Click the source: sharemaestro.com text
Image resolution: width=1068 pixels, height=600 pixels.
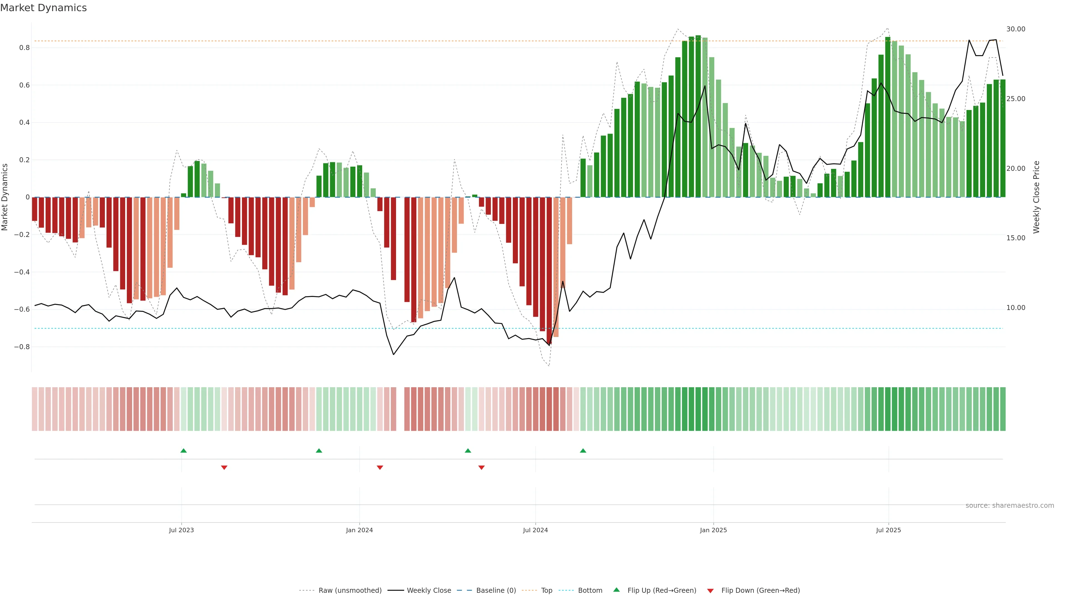coord(1010,506)
